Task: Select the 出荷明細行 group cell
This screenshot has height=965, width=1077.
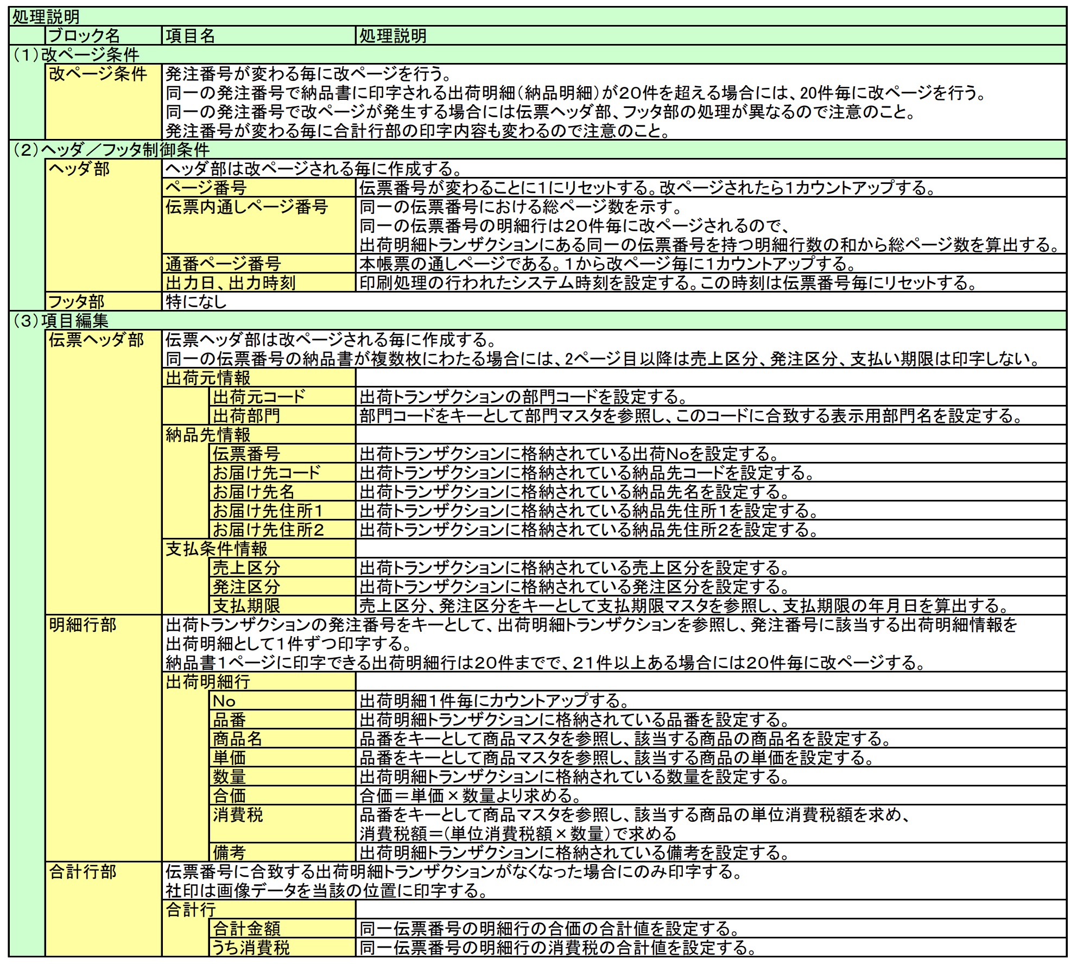Action: [x=259, y=682]
